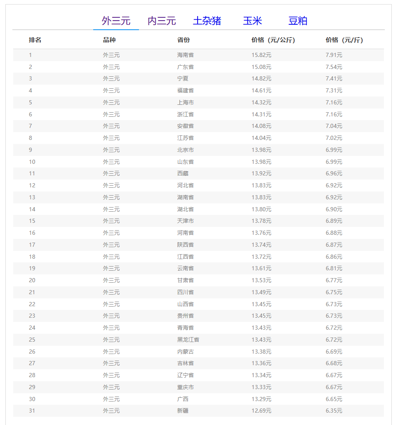The height and width of the screenshot is (425, 398).
Task: Select the 山西省 cell
Action: pos(186,304)
